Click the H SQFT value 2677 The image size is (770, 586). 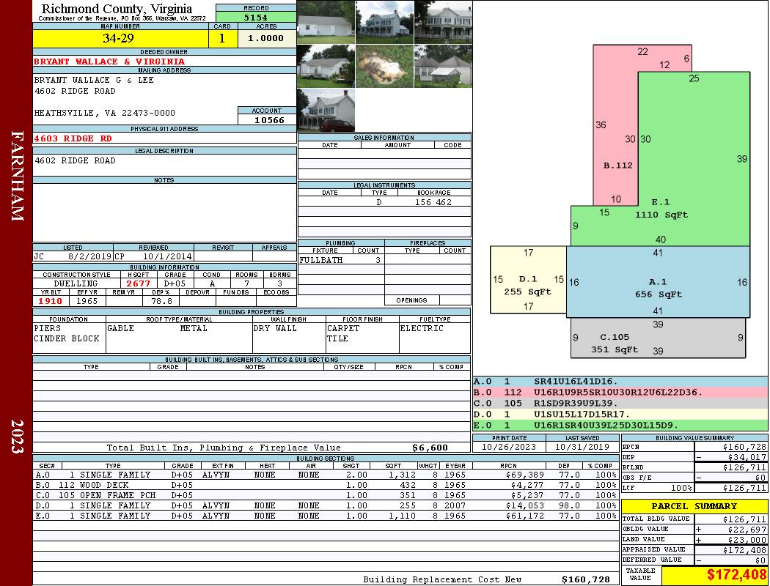[x=139, y=283]
